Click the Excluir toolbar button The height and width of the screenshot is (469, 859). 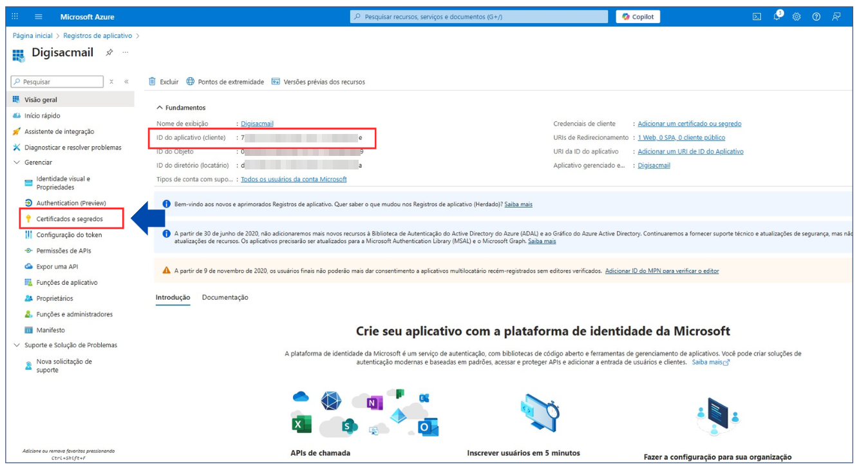click(164, 82)
